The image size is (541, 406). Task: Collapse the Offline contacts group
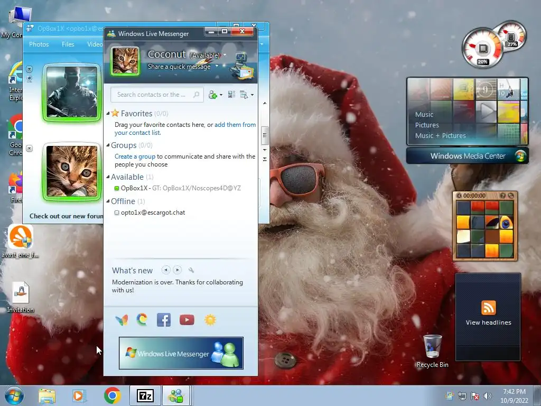[108, 201]
